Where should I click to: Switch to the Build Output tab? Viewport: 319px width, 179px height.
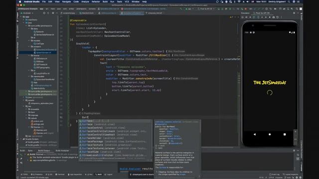click(x=44, y=151)
